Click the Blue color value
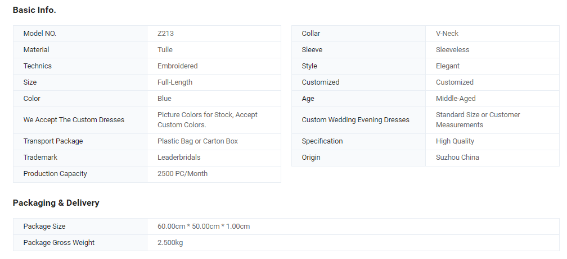Image resolution: width=567 pixels, height=259 pixels. (164, 98)
